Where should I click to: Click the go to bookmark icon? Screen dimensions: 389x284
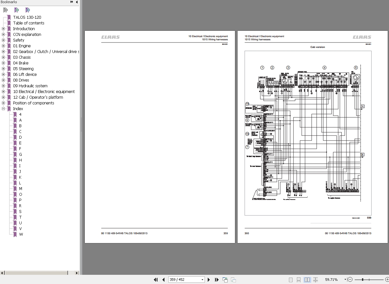[x=28, y=10]
